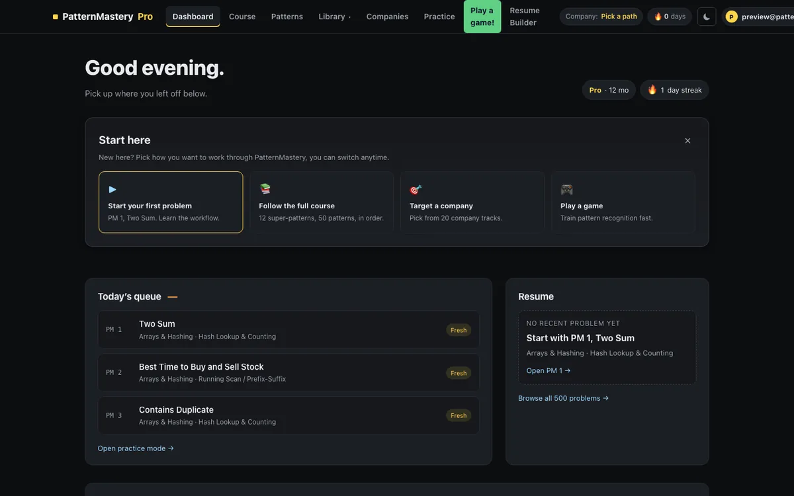The width and height of the screenshot is (794, 496).
Task: Click the books icon in full course card
Action: 265,189
